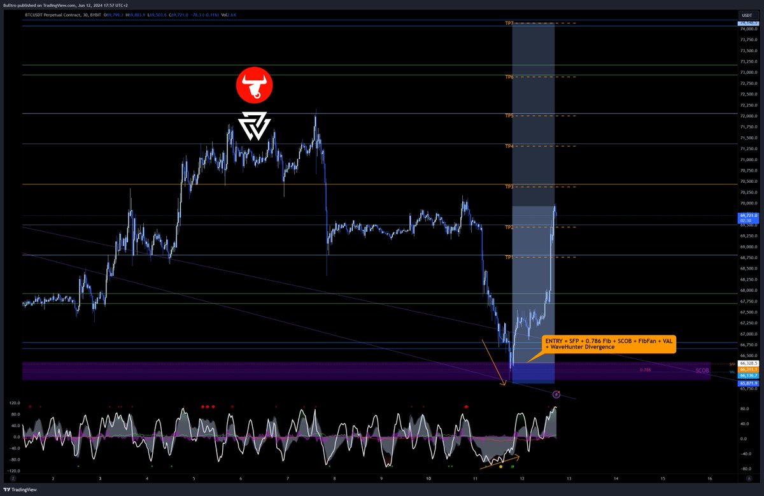The width and height of the screenshot is (764, 496).
Task: Click the 65,871.9 blue price tag
Action: coord(747,384)
